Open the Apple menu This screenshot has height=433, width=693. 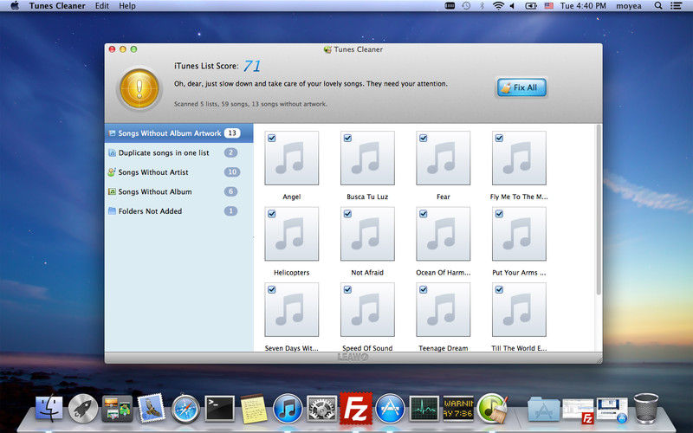coord(15,6)
